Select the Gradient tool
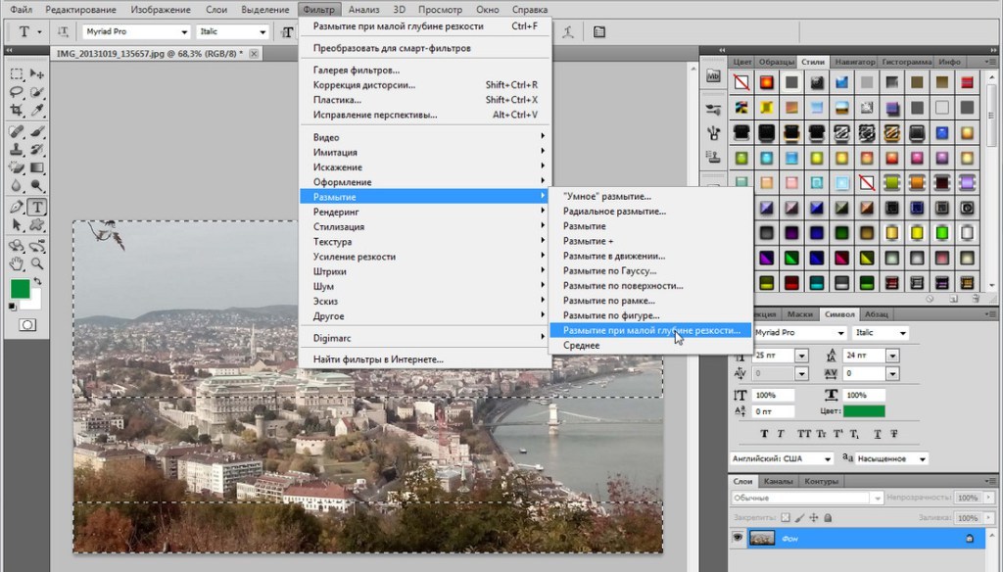Screen dimensions: 1003x572 click(x=37, y=167)
